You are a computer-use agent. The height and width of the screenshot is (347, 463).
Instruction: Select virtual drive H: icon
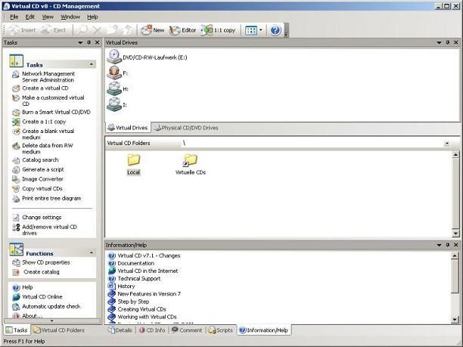113,88
